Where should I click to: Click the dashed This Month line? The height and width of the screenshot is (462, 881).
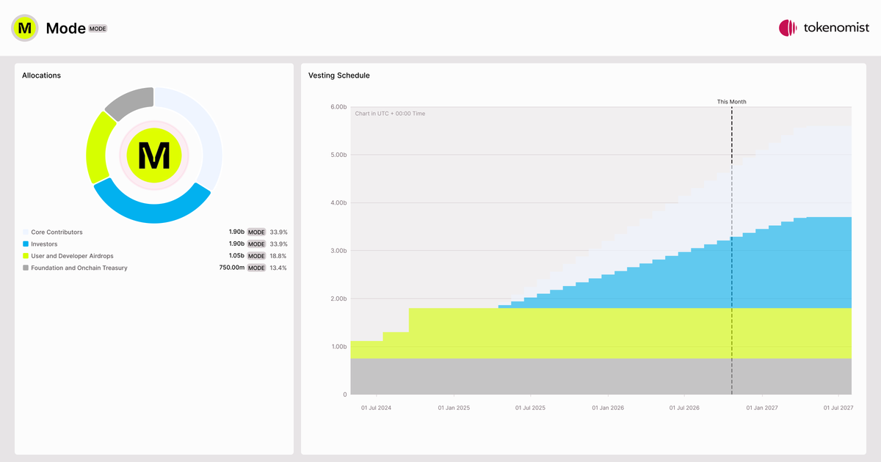click(732, 250)
